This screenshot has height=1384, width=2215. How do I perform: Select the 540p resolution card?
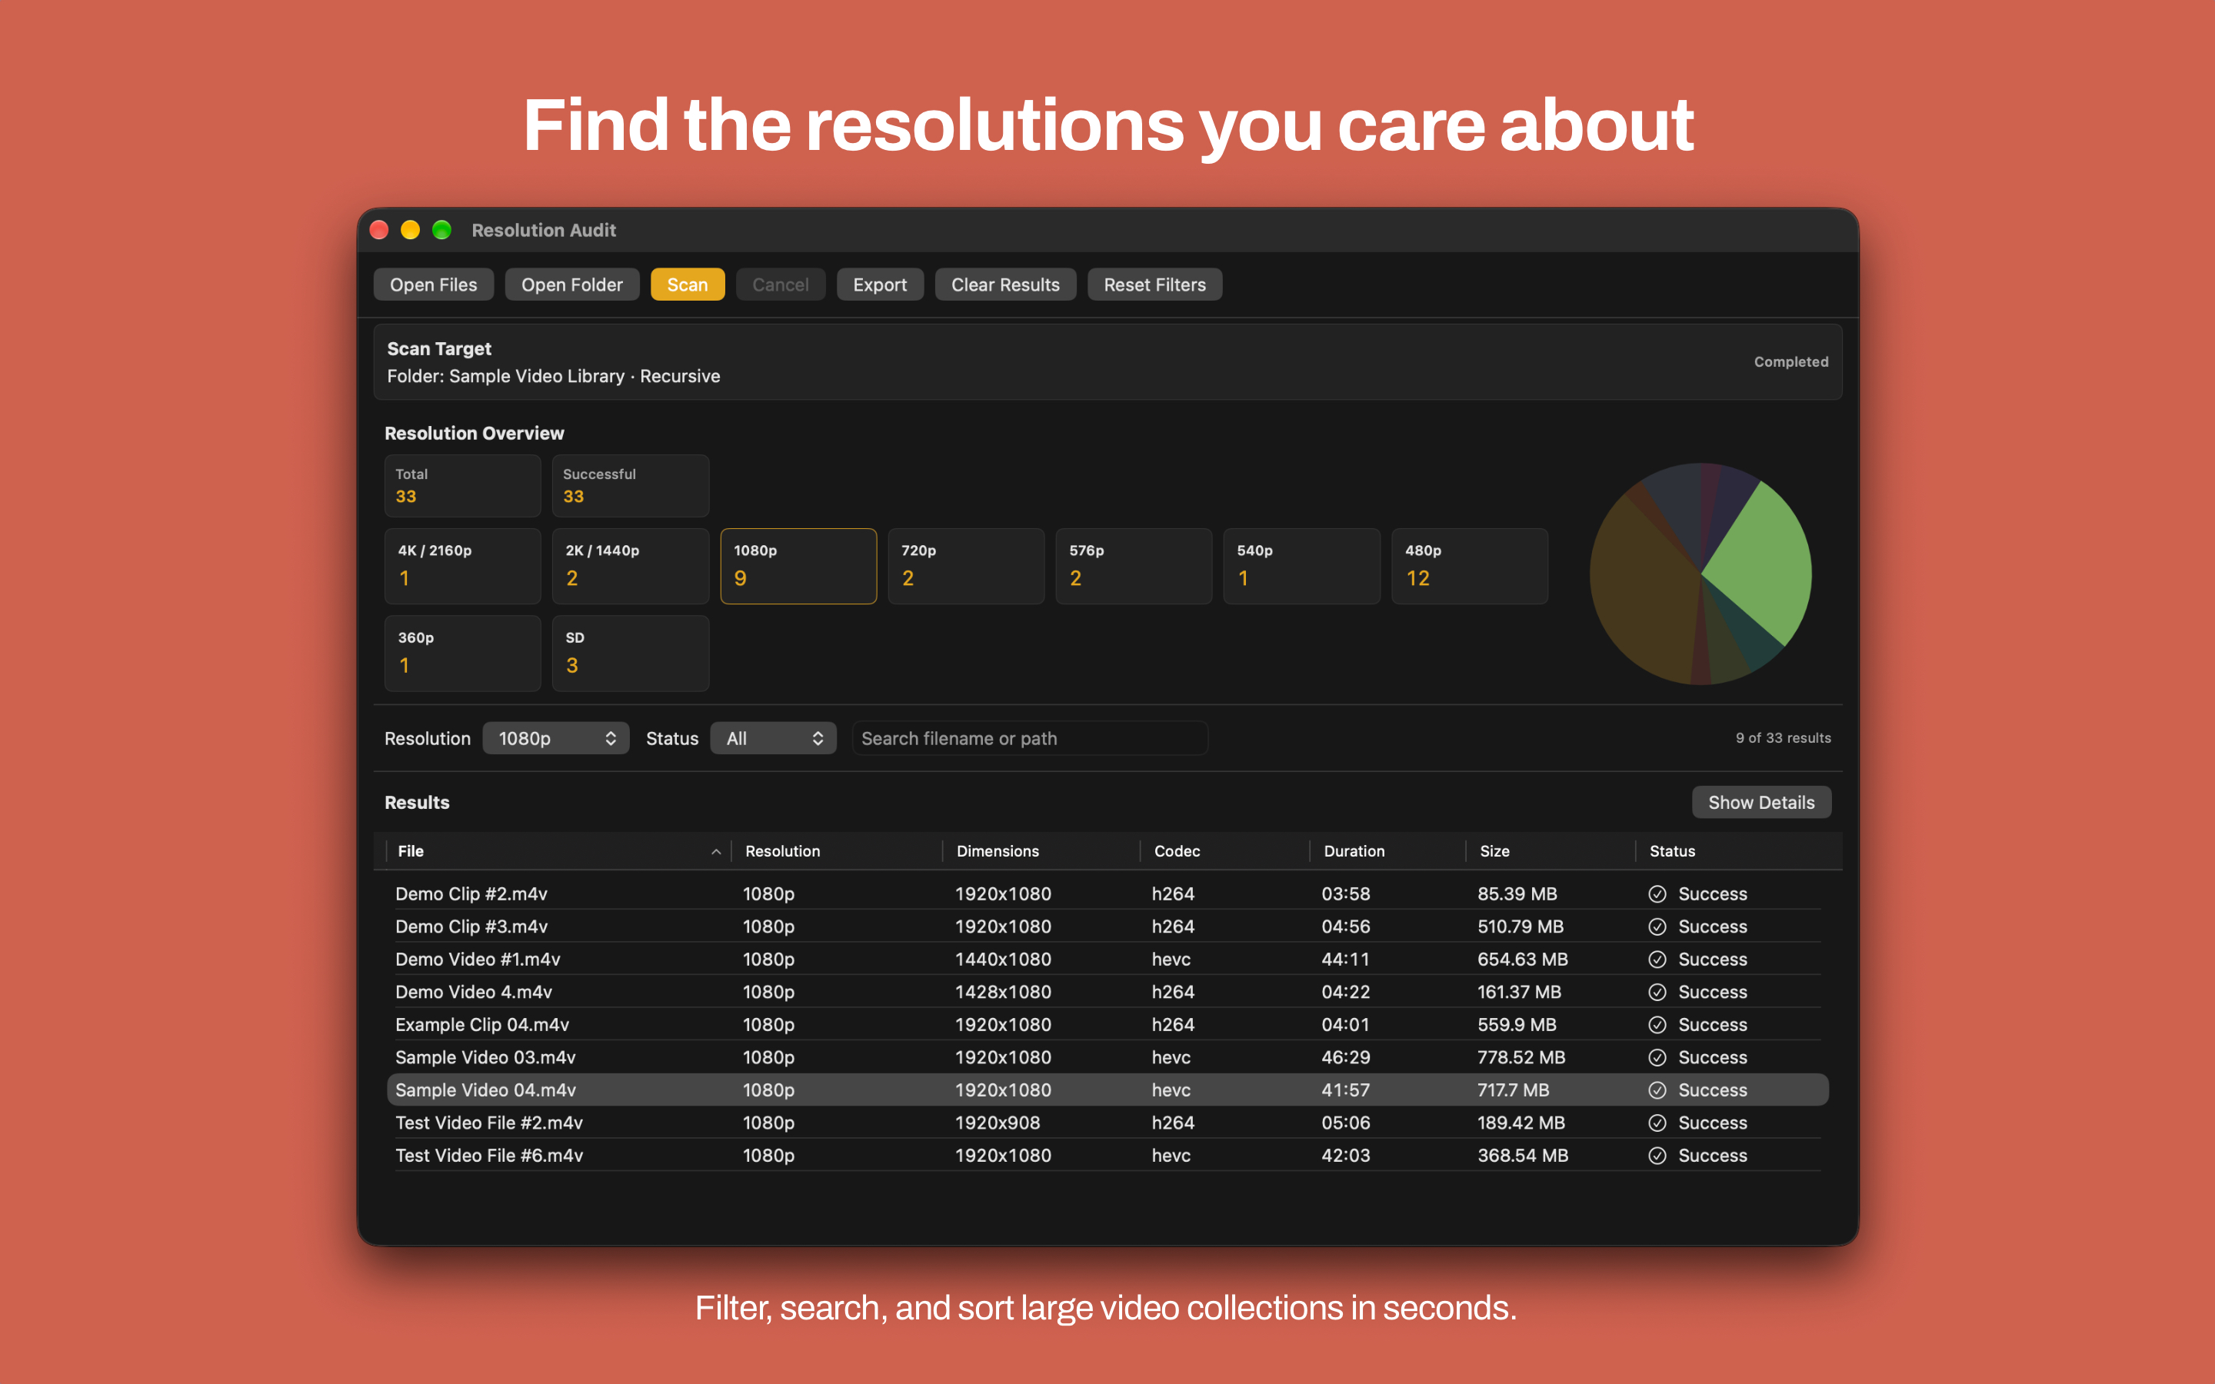point(1301,566)
